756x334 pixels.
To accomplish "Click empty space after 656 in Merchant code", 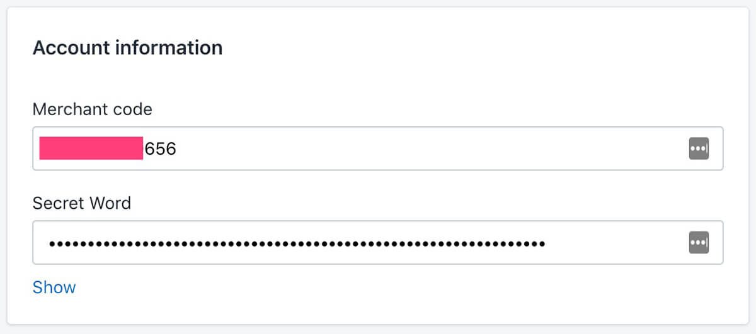I will click(x=428, y=148).
